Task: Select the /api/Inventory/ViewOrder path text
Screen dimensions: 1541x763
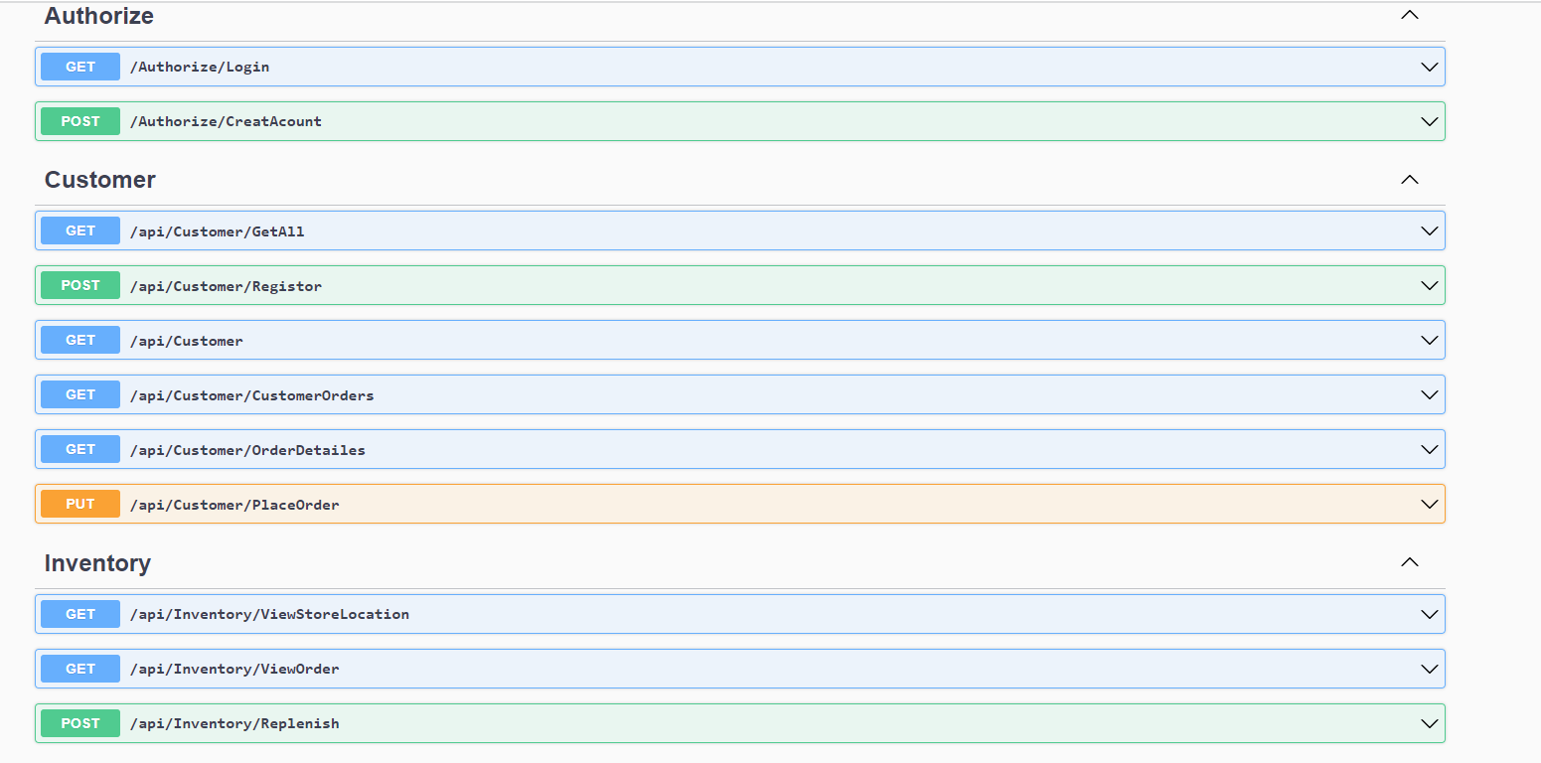Action: [x=234, y=669]
